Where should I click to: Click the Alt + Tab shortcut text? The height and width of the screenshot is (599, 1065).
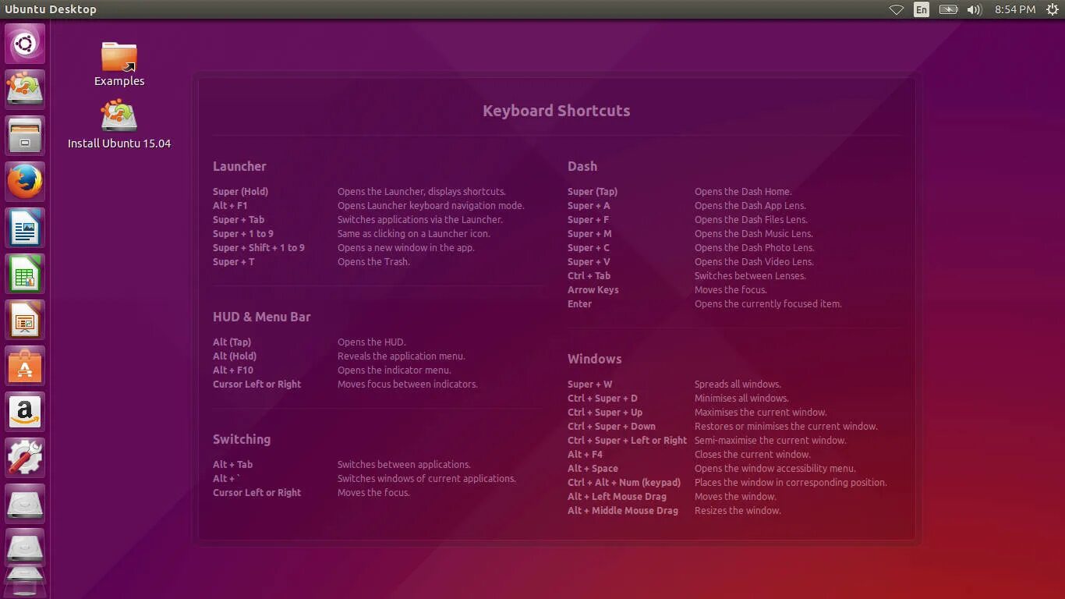coord(233,465)
